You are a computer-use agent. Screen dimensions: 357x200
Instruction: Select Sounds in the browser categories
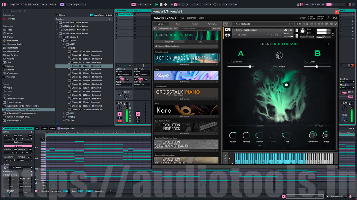tap(10, 33)
